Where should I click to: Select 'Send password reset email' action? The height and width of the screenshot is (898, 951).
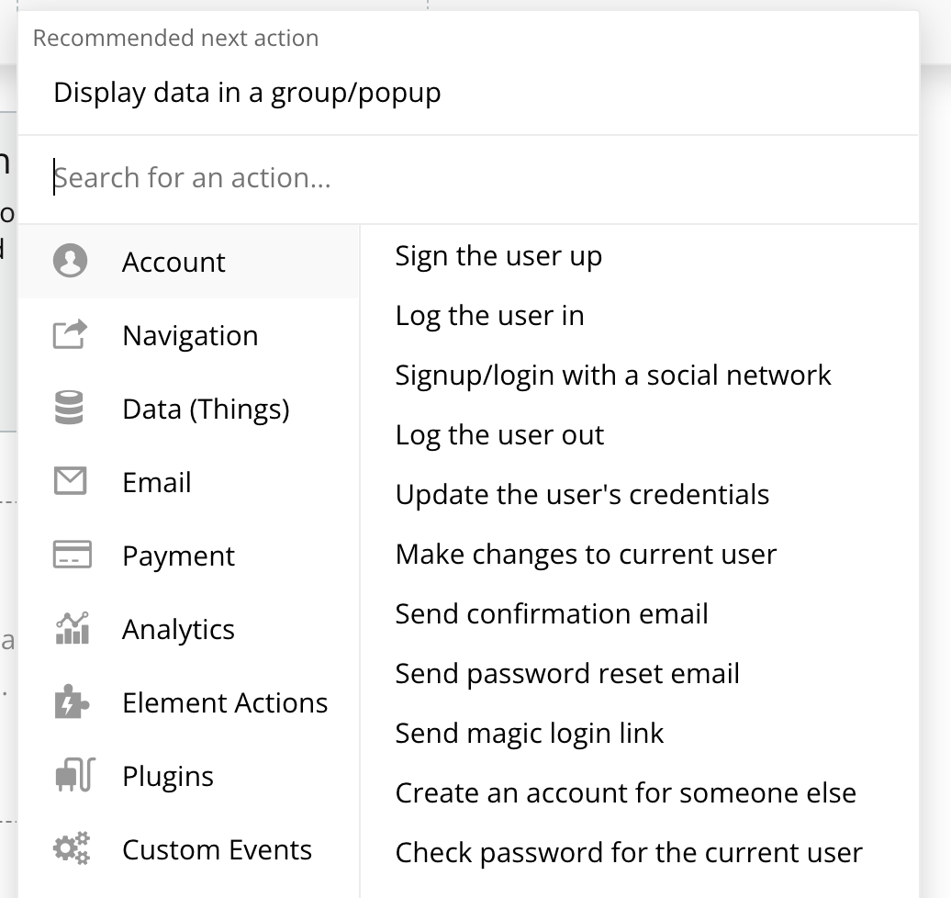(566, 674)
